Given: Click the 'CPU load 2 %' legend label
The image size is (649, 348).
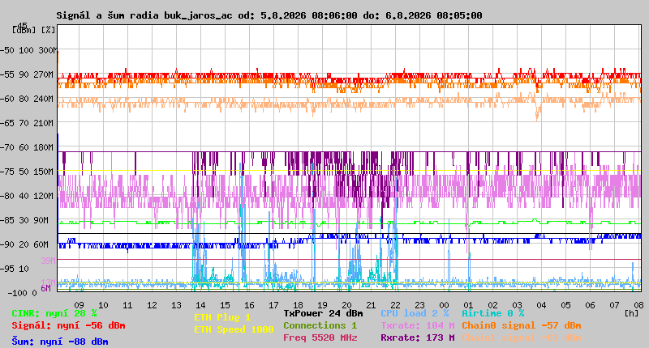Looking at the screenshot, I should 415,313.
